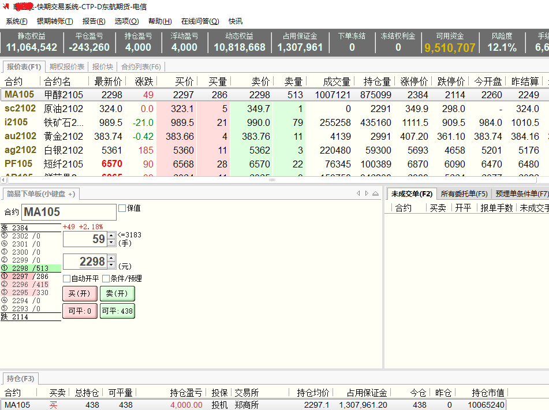Click the quote table horizontal scrollbar

(272, 180)
